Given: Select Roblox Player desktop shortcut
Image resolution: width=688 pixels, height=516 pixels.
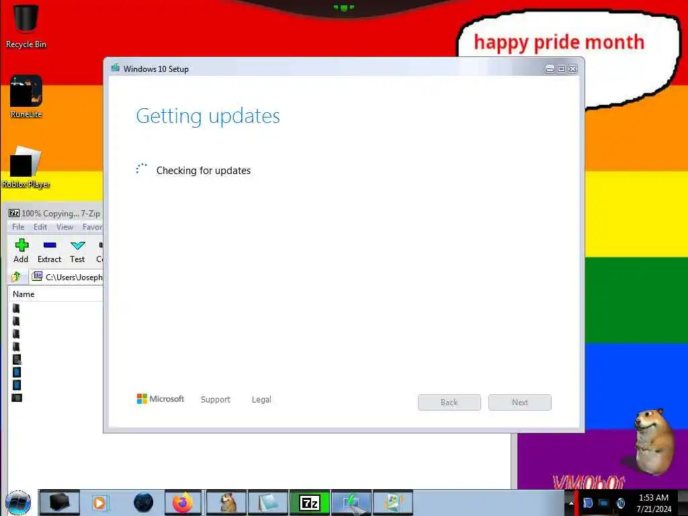Looking at the screenshot, I should click(26, 167).
